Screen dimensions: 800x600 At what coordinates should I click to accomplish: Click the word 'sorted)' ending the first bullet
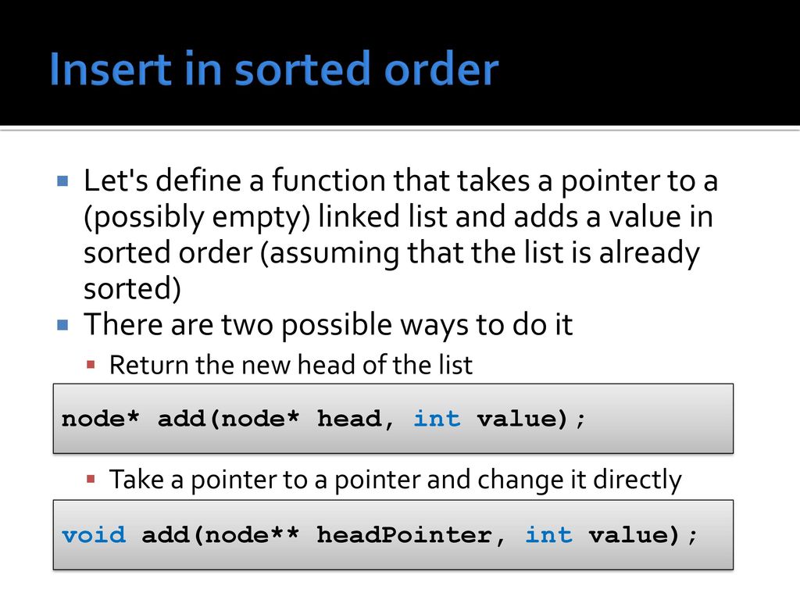pyautogui.click(x=132, y=289)
